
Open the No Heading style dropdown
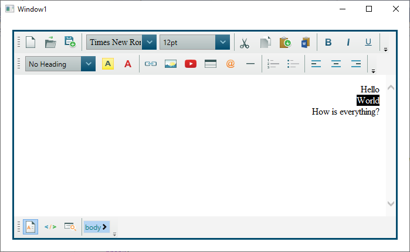coord(88,64)
